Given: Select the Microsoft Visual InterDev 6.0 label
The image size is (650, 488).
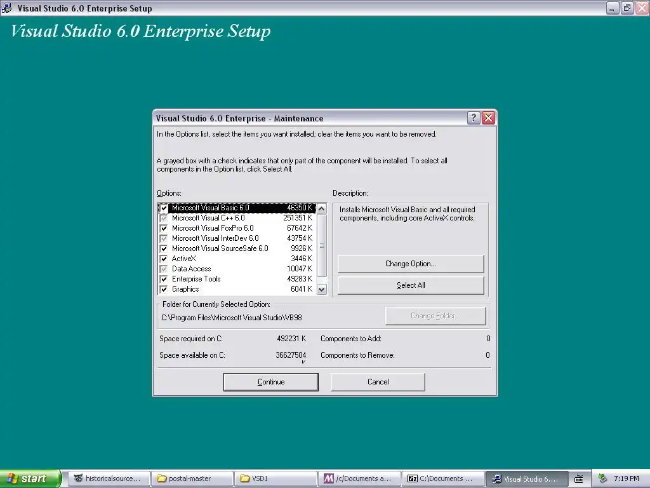Looking at the screenshot, I should click(215, 238).
